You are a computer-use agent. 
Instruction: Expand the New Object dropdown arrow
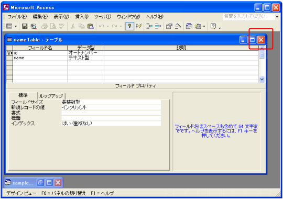click(x=204, y=27)
